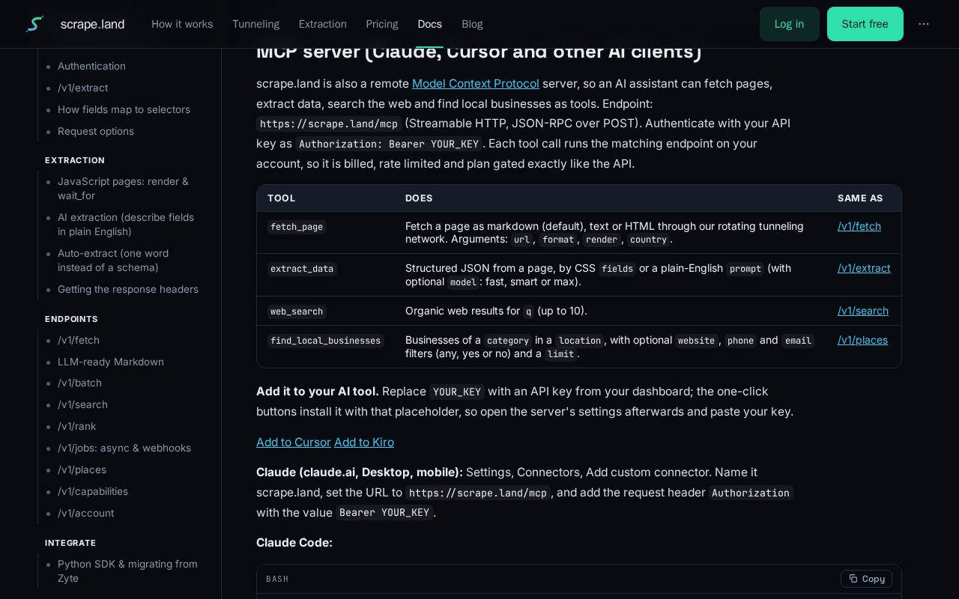This screenshot has height=599, width=959.
Task: Open Authentication in docs sidebar
Action: click(91, 66)
